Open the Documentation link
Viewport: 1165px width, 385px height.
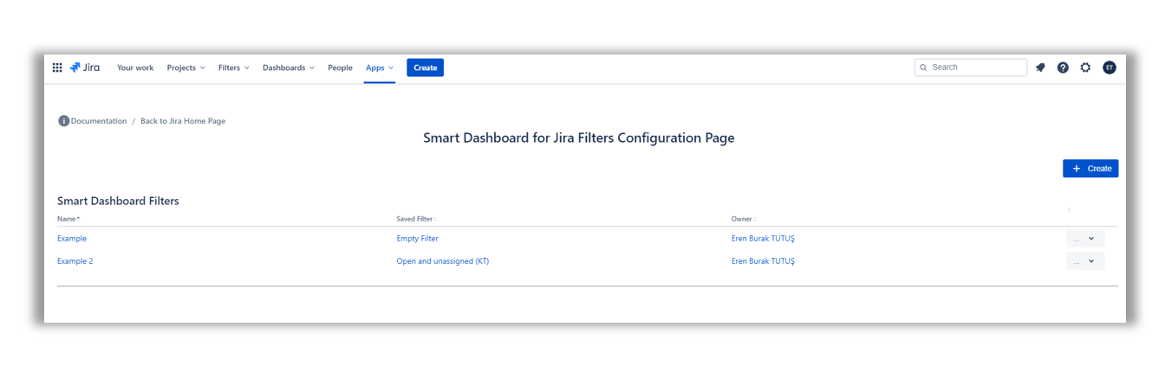(99, 121)
